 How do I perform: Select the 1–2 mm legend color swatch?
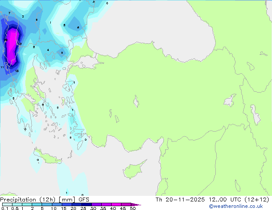point(27,204)
